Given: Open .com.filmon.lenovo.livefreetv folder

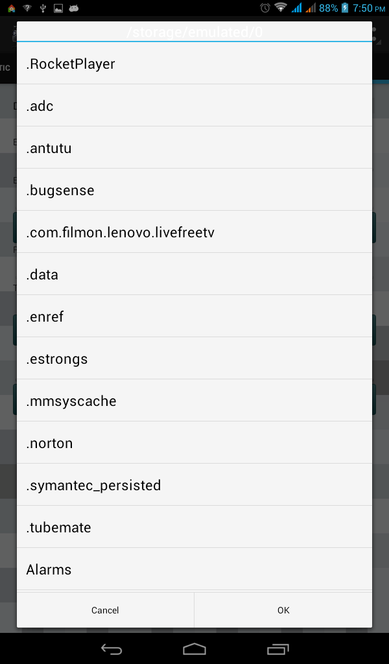Looking at the screenshot, I should pos(194,232).
